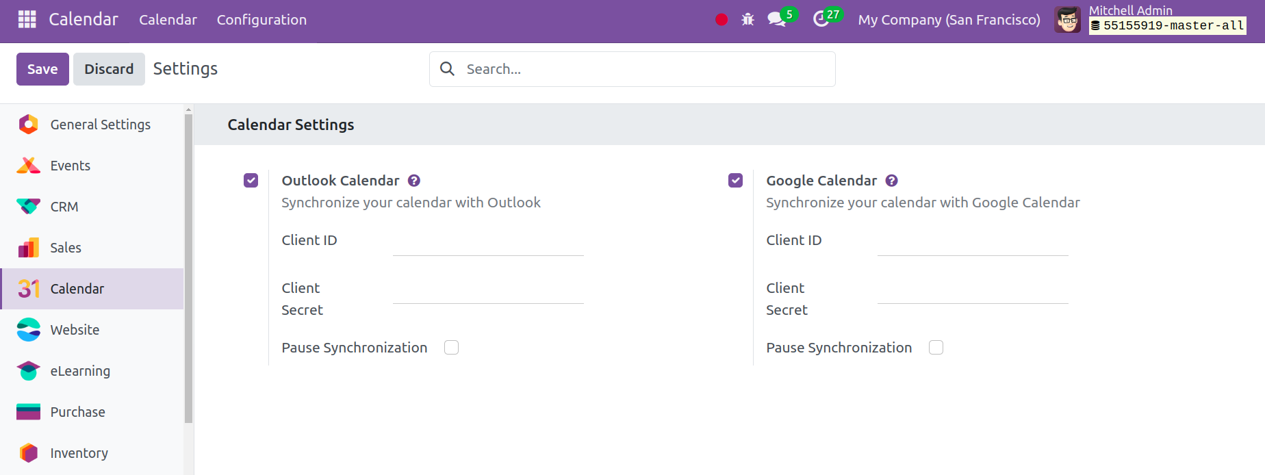The height and width of the screenshot is (475, 1265).
Task: Open Mitchell Admin user menu
Action: pyautogui.click(x=1150, y=20)
